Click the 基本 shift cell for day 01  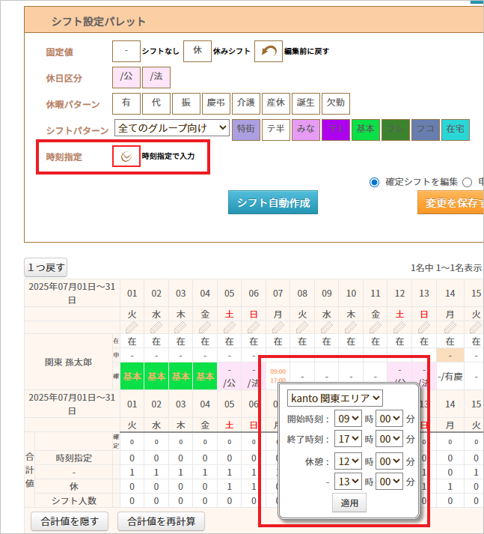(132, 376)
